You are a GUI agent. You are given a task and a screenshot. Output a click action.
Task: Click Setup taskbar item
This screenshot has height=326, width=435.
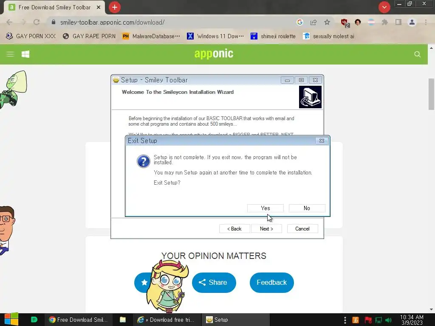coord(235,320)
